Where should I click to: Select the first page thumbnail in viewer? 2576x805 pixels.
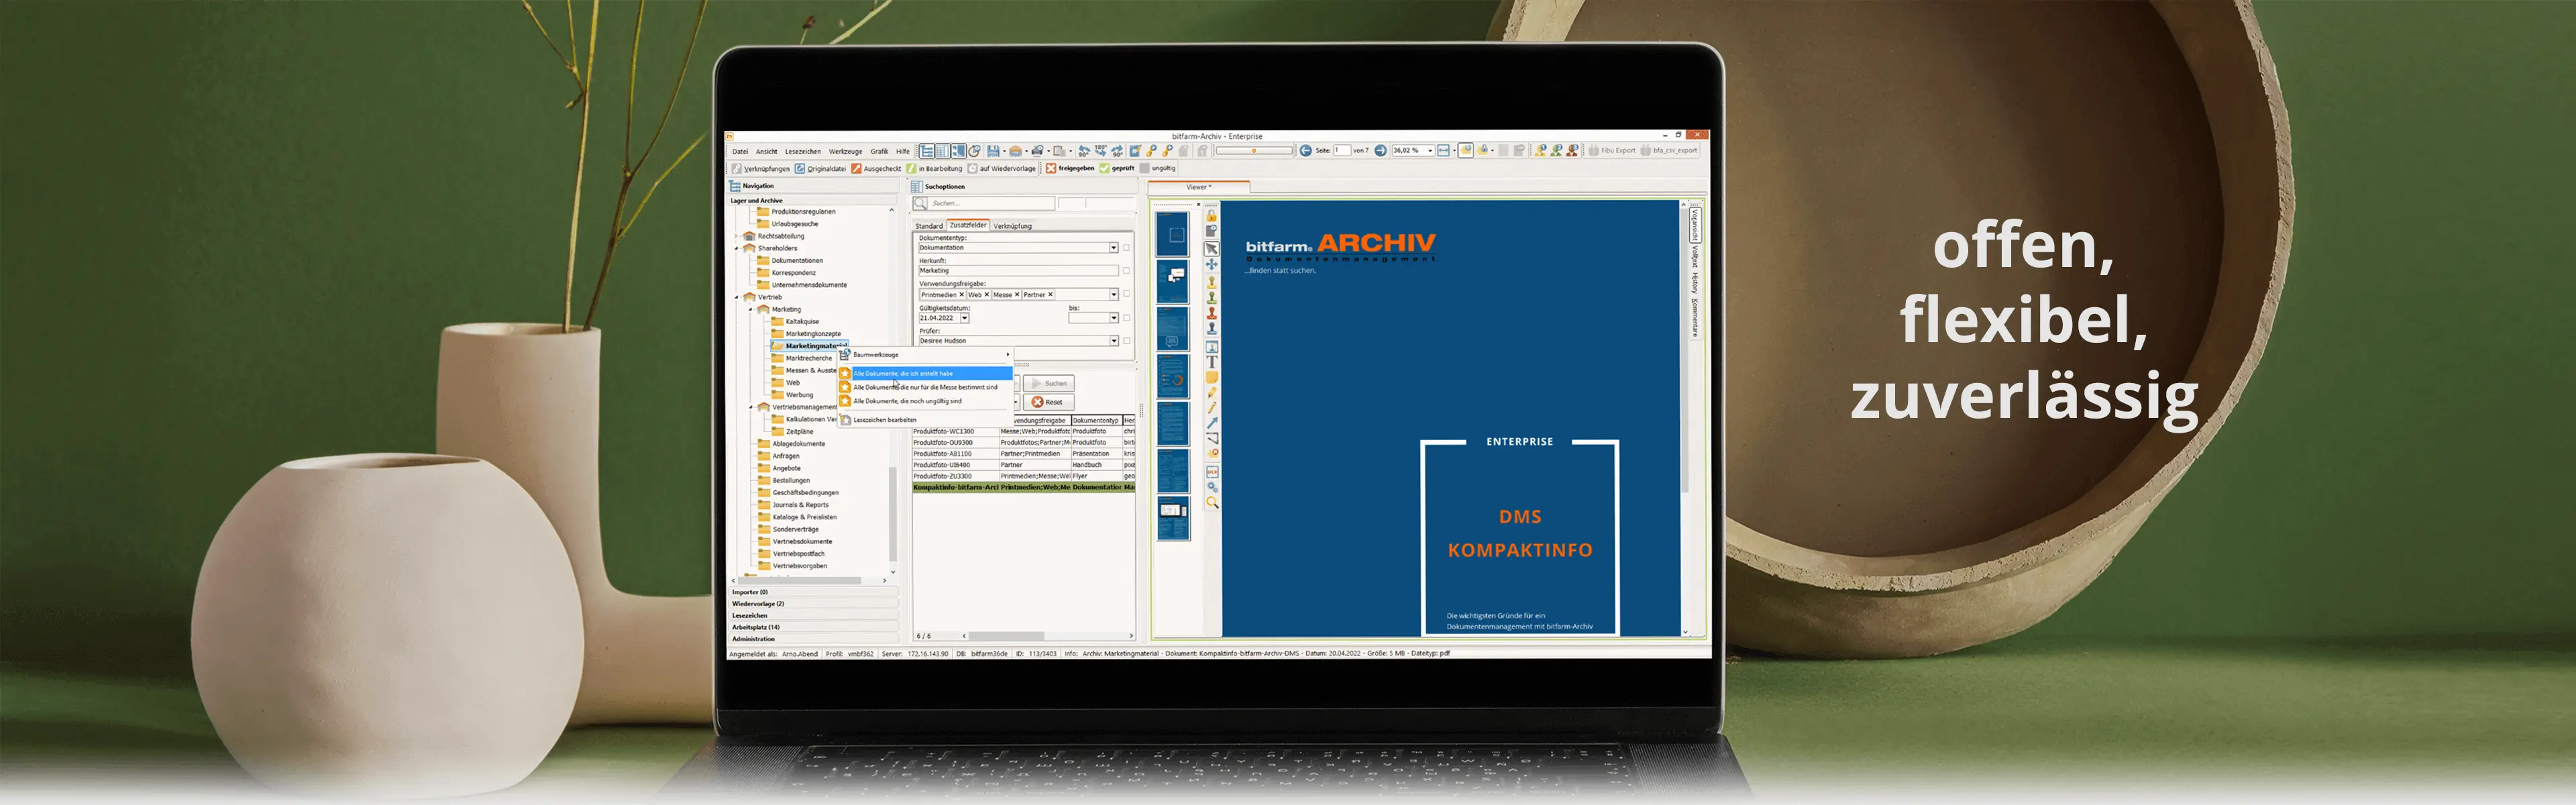[x=1173, y=234]
